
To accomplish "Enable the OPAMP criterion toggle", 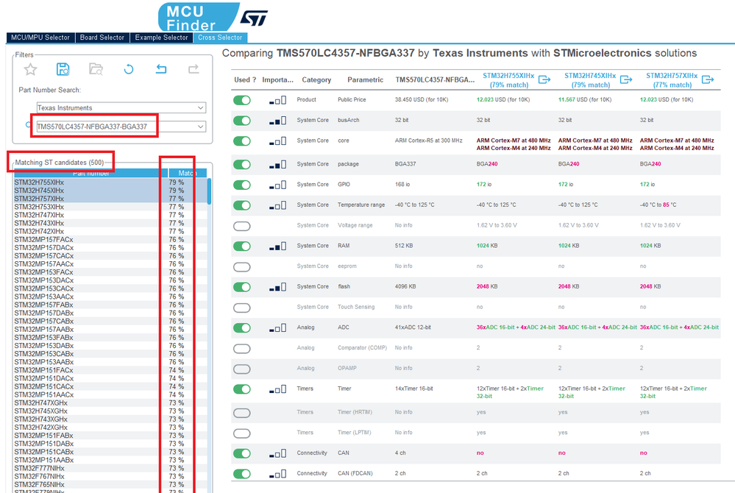I will [242, 369].
